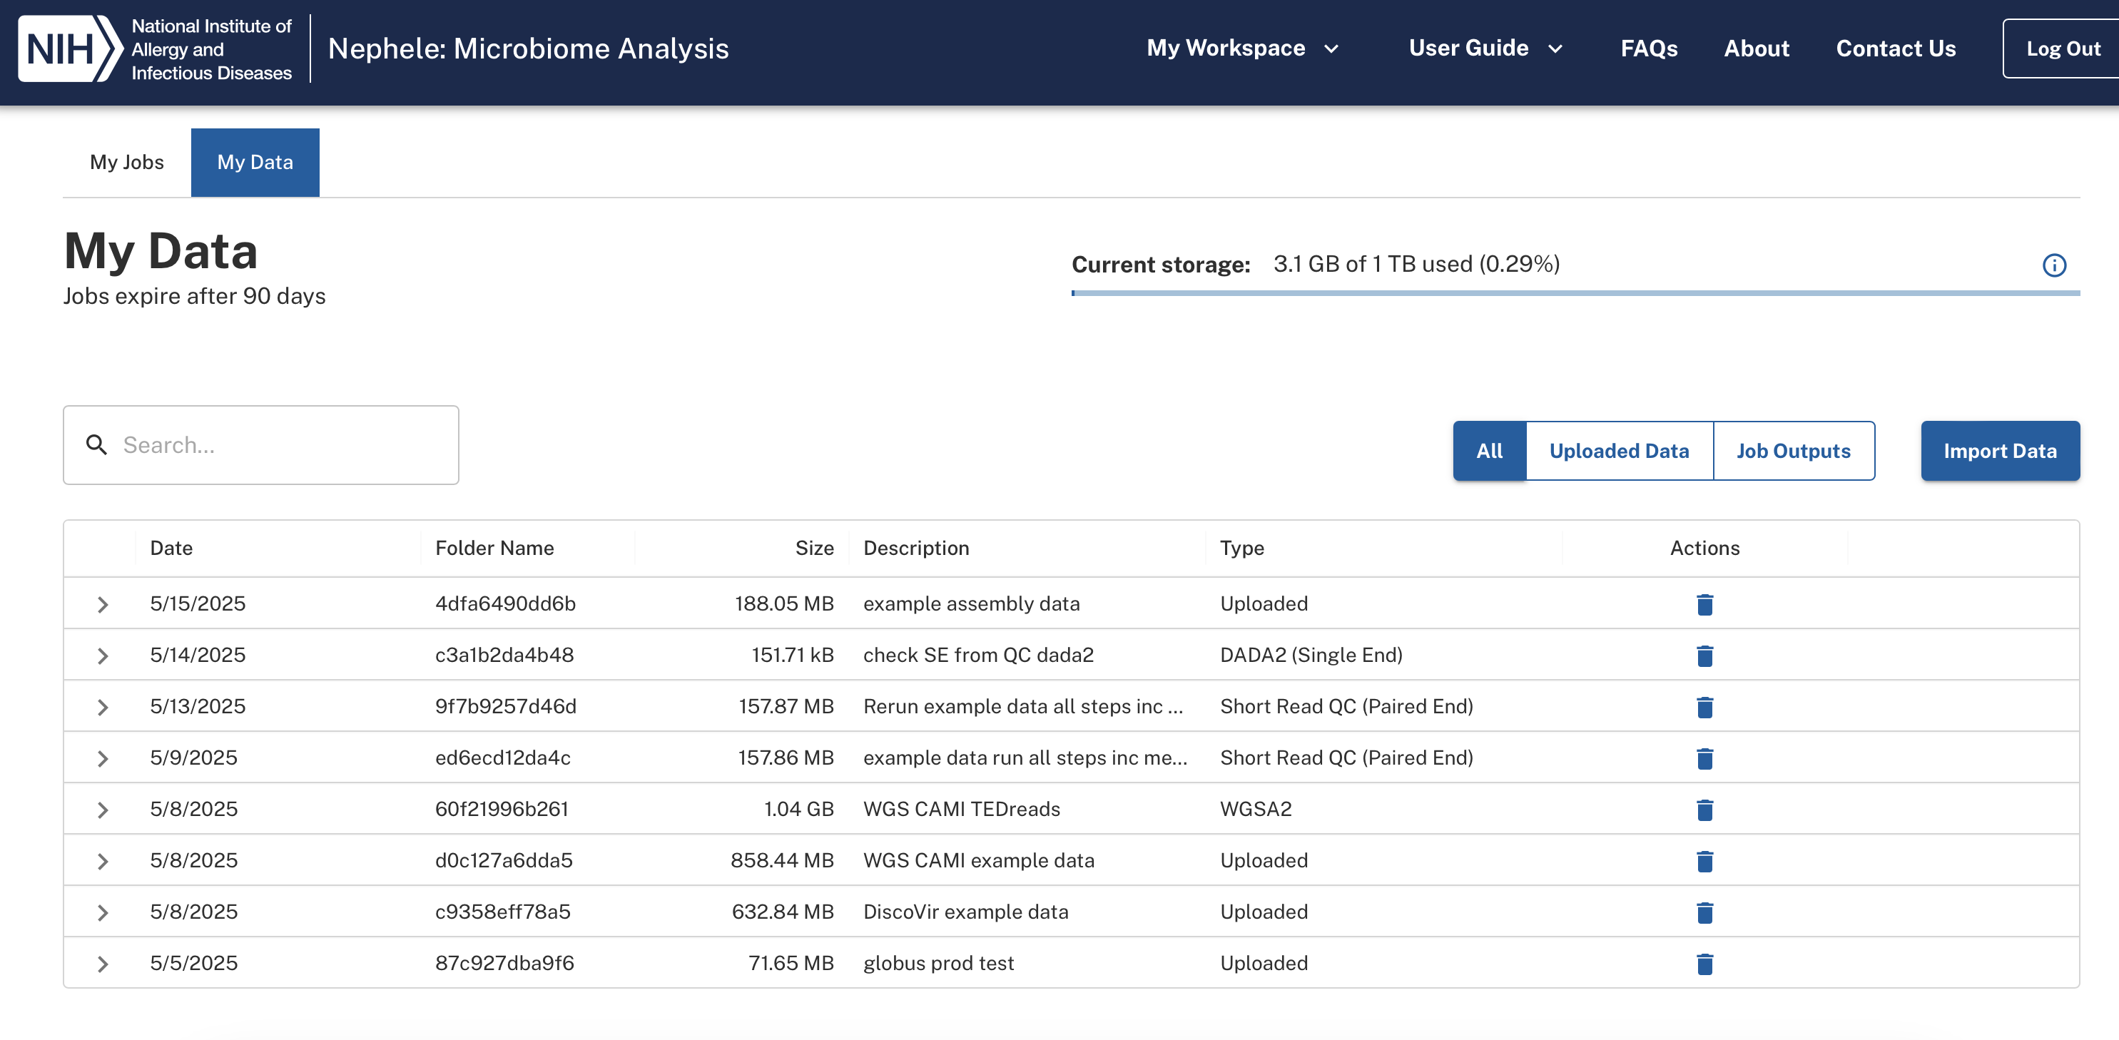Expand the 5/15/2025 example assembly row
Image resolution: width=2119 pixels, height=1040 pixels.
coord(103,604)
